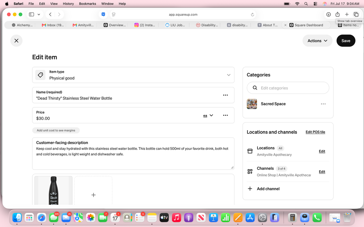Open the sidebar tab group chevron

pyautogui.click(x=39, y=14)
